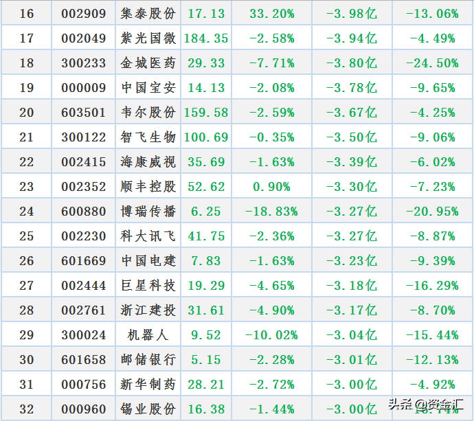Select the -3.39亿 outflow cell
Image resolution: width=474 pixels, height=421 pixels.
352,162
